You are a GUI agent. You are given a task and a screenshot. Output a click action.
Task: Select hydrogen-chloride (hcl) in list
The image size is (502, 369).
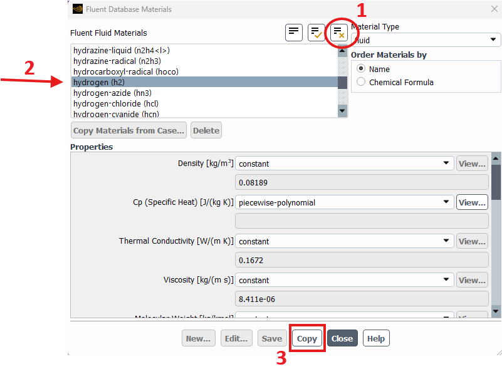point(204,103)
